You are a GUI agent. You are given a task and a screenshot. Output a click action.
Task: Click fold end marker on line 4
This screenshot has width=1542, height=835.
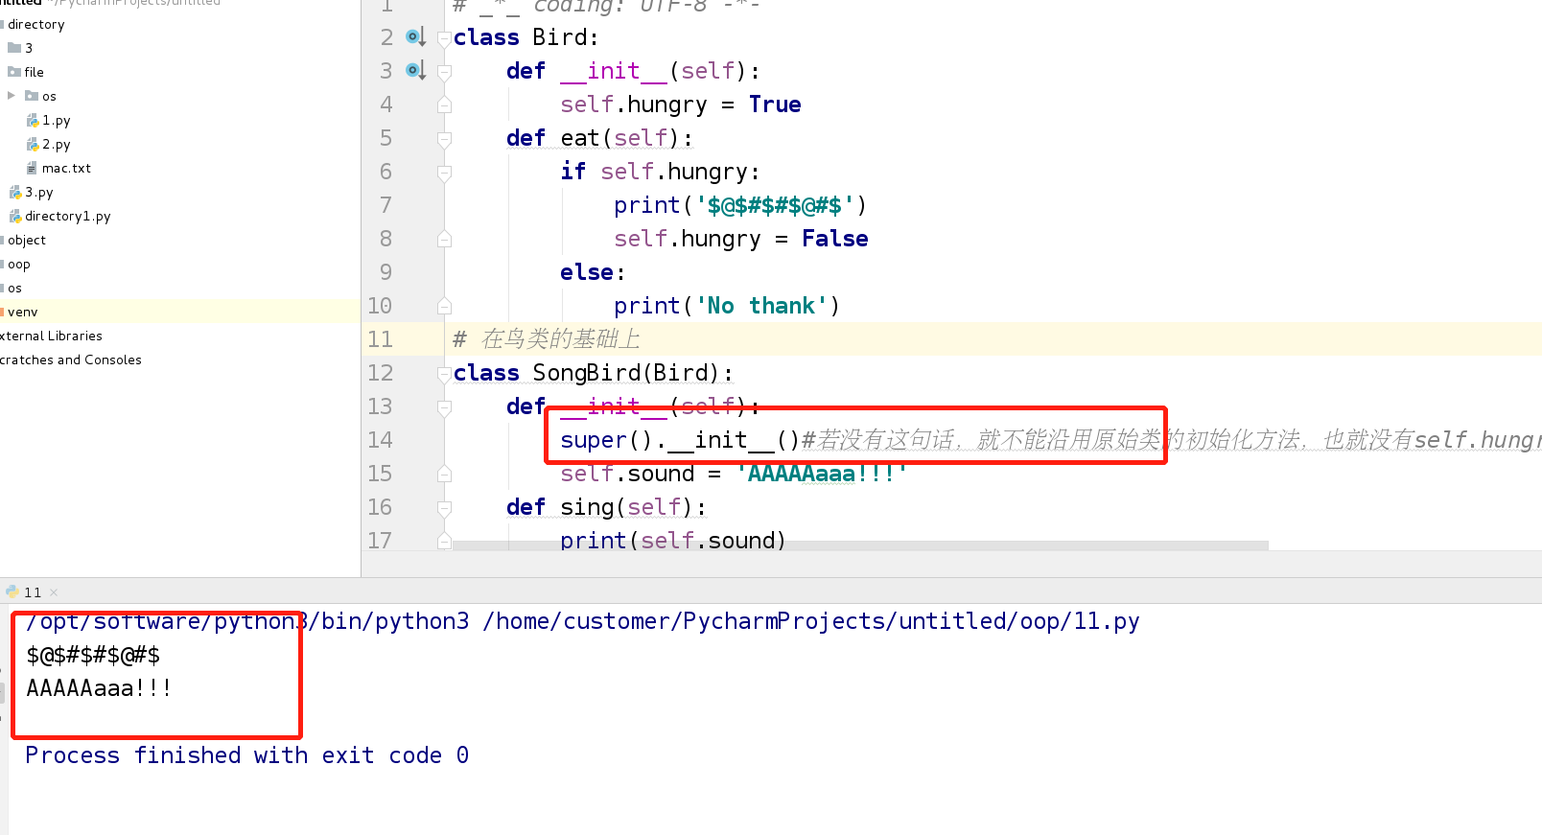(444, 104)
